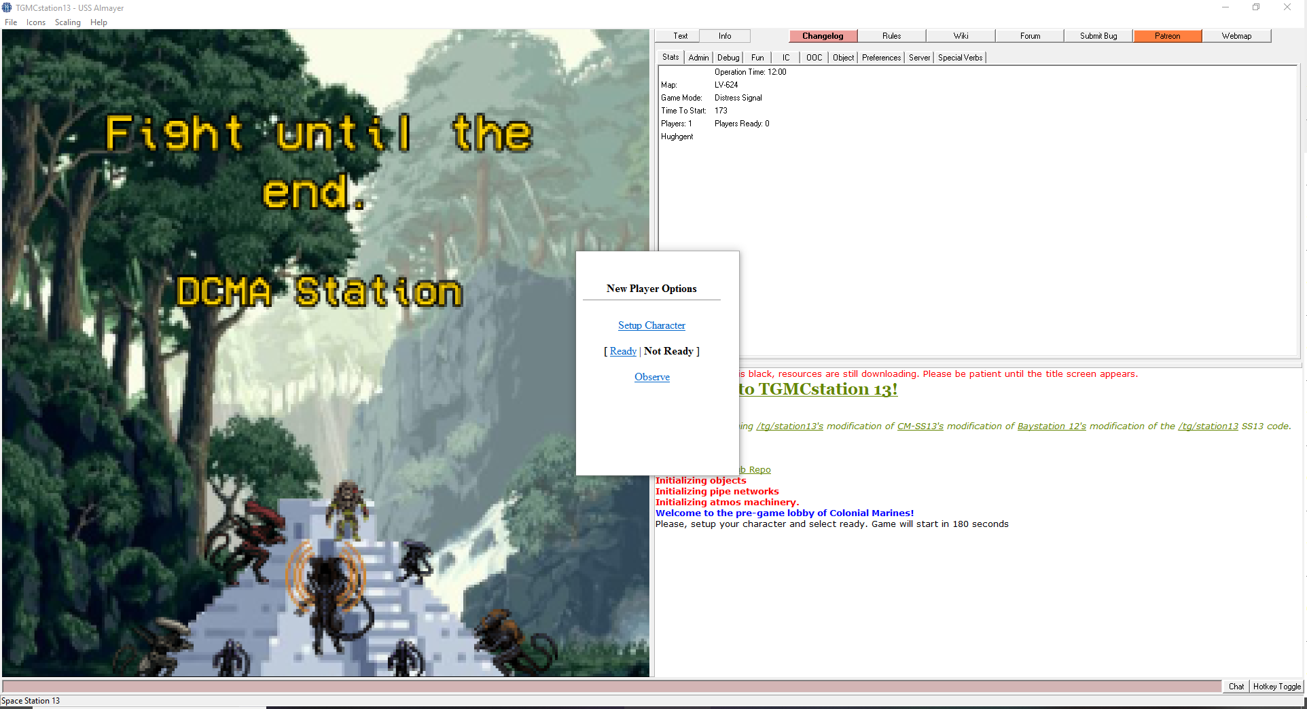Switch to the Preferences tab
Viewport: 1307px width, 709px height.
click(x=881, y=58)
